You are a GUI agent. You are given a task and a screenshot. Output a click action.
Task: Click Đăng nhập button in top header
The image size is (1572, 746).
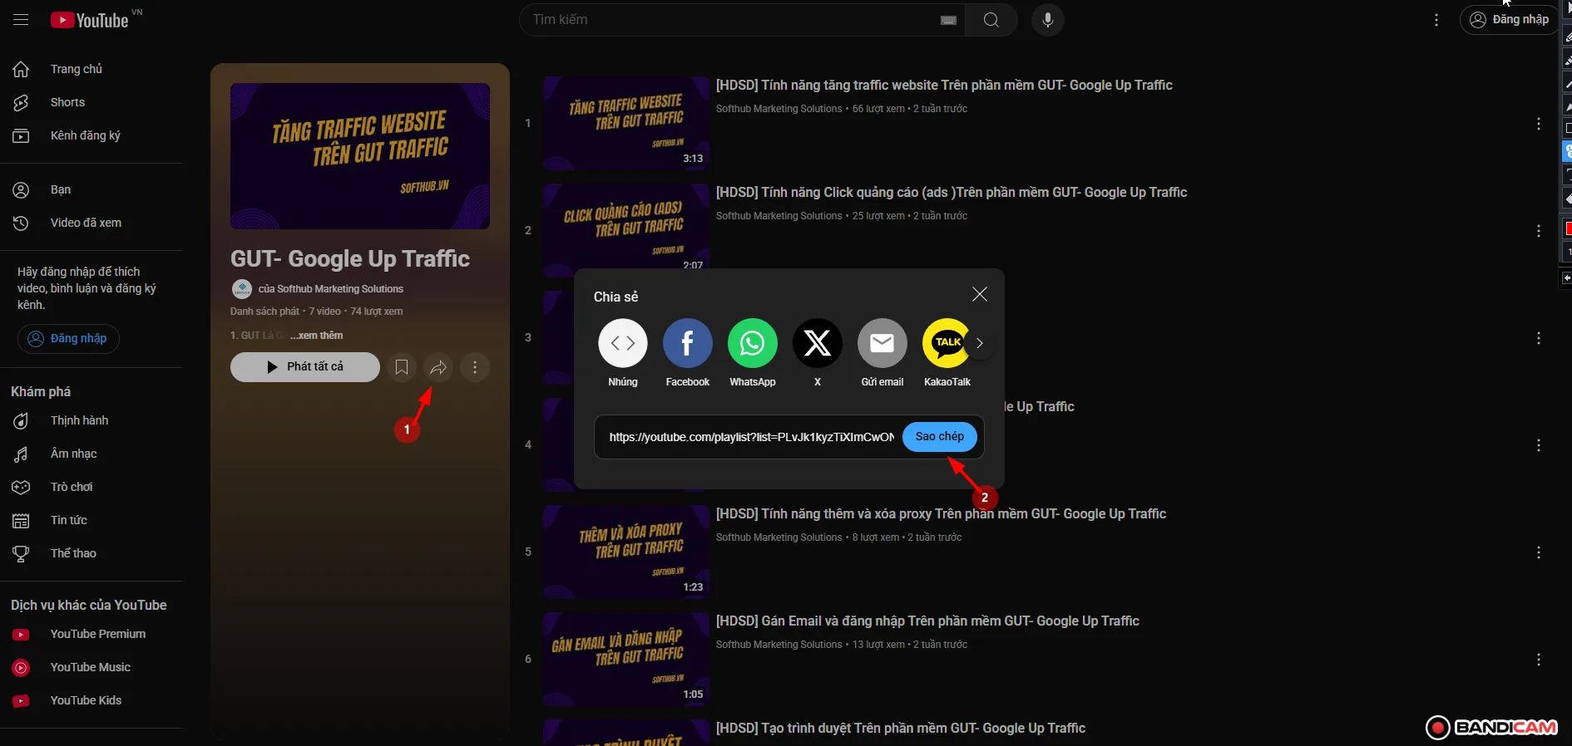(x=1509, y=20)
